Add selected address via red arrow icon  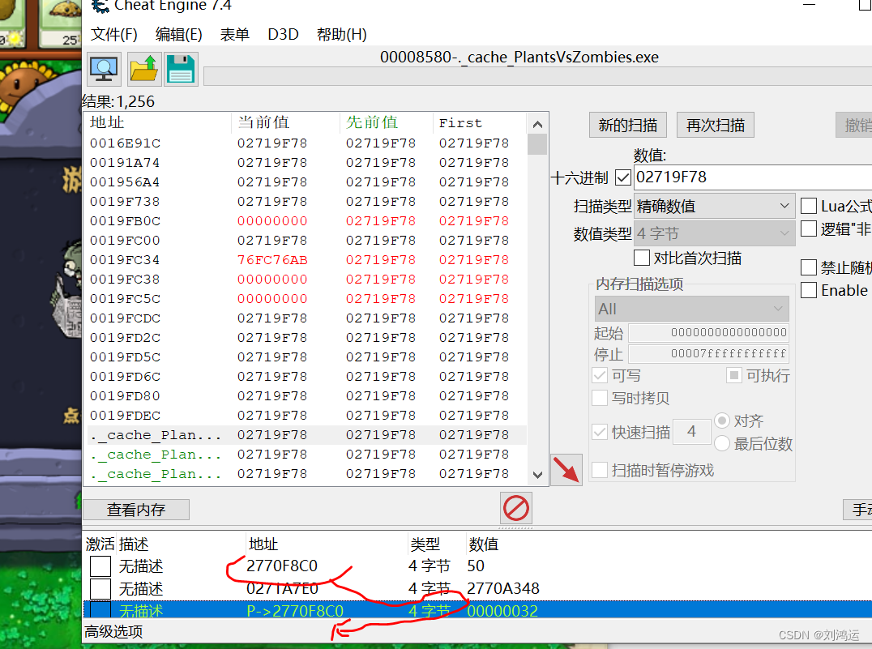pyautogui.click(x=566, y=470)
